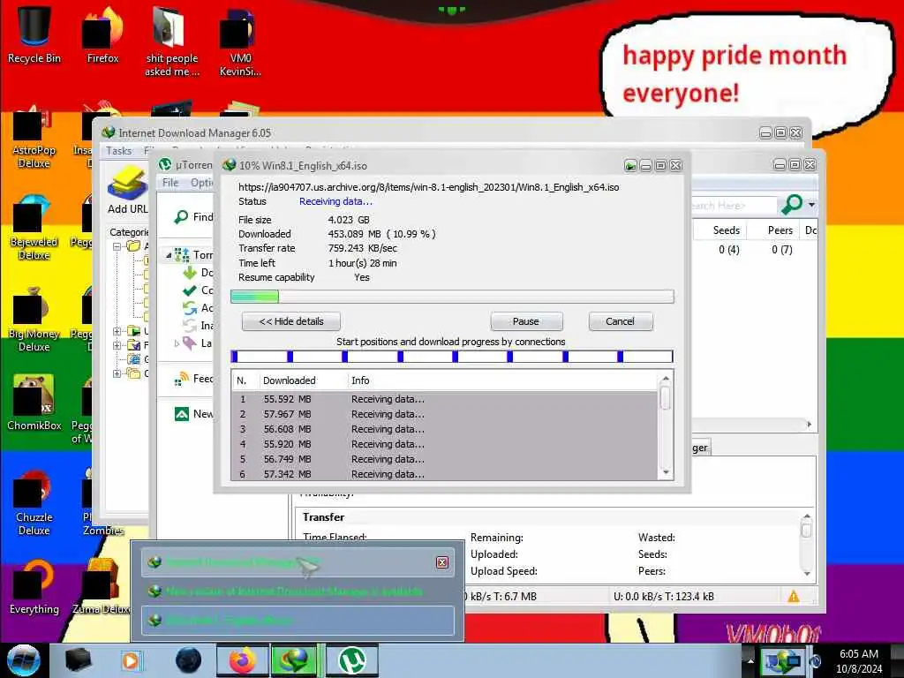Collapse the first expanded IDM category folder

click(x=117, y=246)
